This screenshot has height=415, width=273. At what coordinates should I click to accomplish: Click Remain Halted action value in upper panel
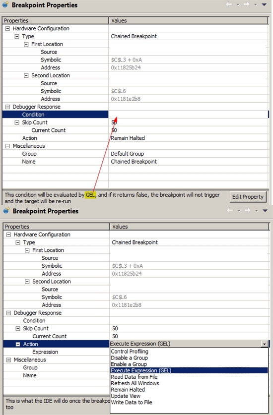tap(128, 138)
